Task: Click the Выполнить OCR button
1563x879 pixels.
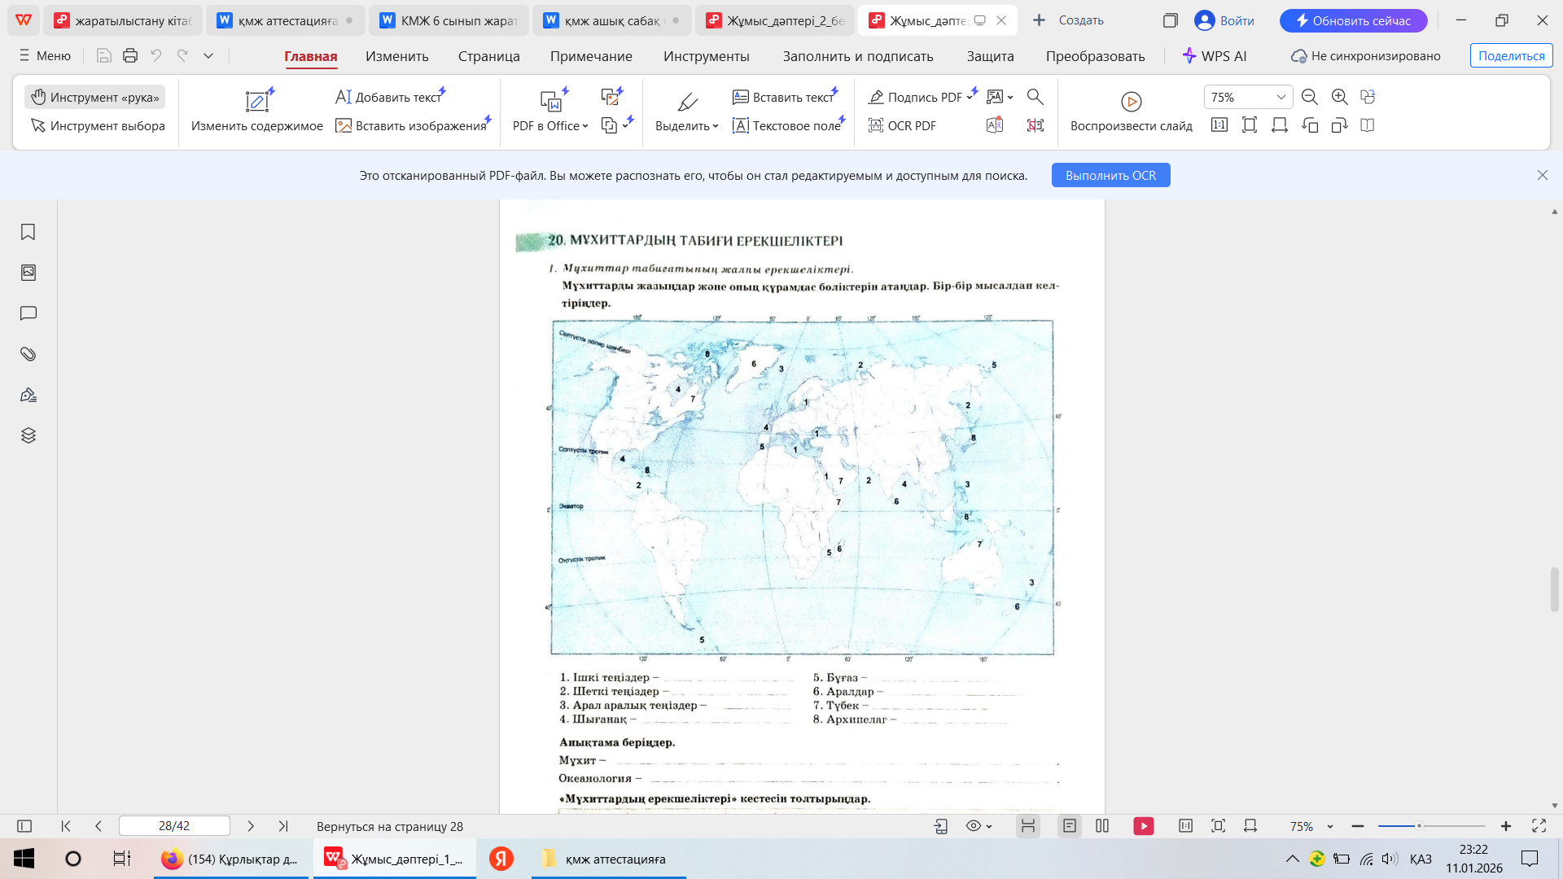Action: 1110,175
